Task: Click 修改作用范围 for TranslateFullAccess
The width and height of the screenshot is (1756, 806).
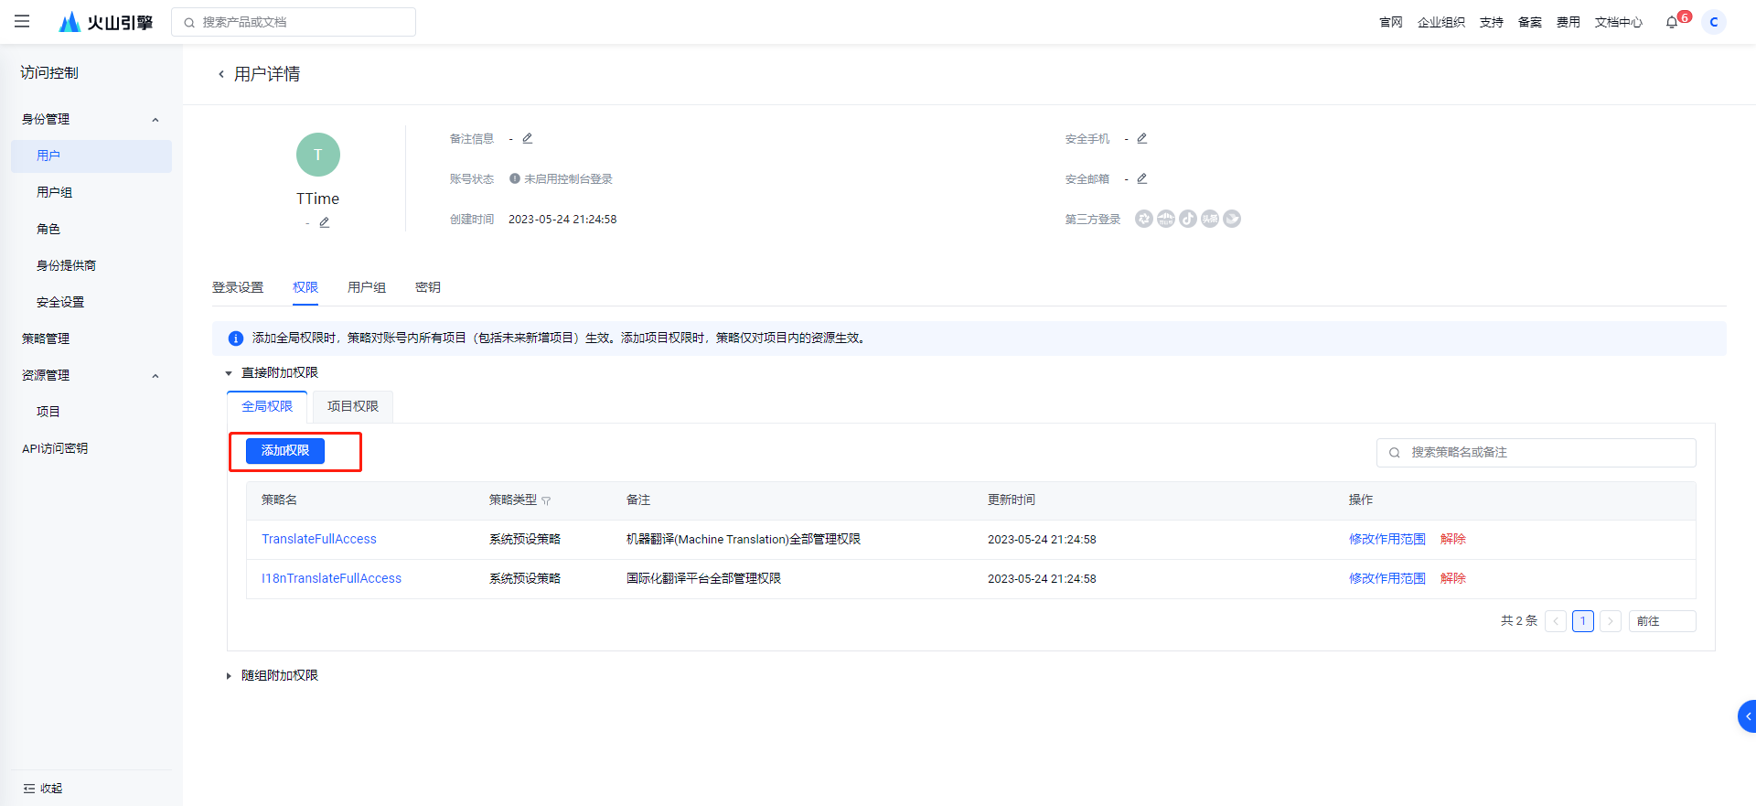Action: tap(1387, 539)
